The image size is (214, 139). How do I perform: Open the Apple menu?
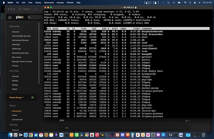[4, 2]
